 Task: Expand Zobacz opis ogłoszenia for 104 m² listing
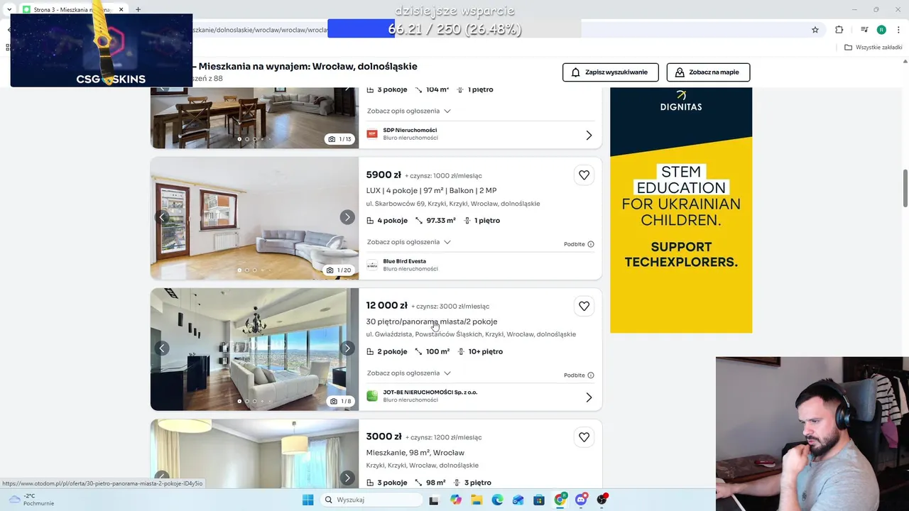pos(409,111)
